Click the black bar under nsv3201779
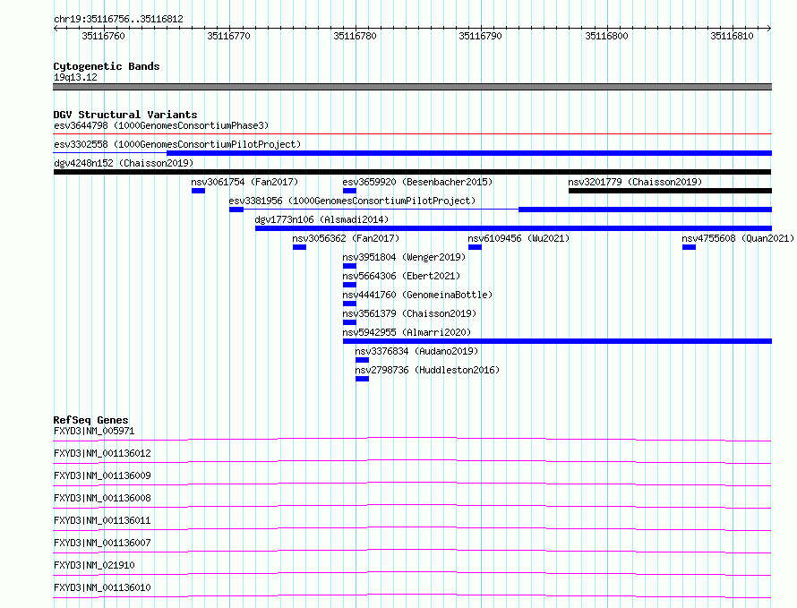 (670, 191)
